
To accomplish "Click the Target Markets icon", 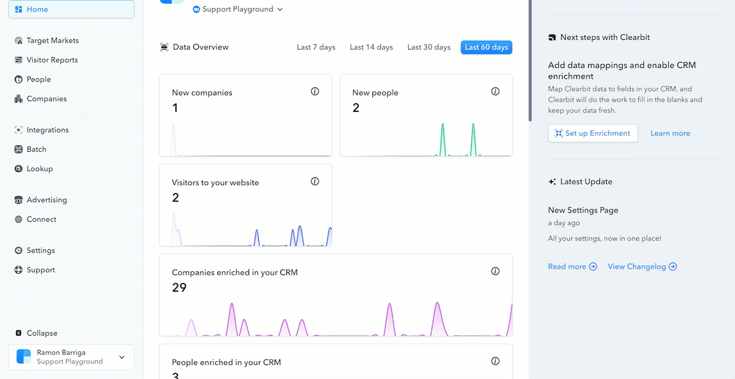I will pyautogui.click(x=19, y=40).
